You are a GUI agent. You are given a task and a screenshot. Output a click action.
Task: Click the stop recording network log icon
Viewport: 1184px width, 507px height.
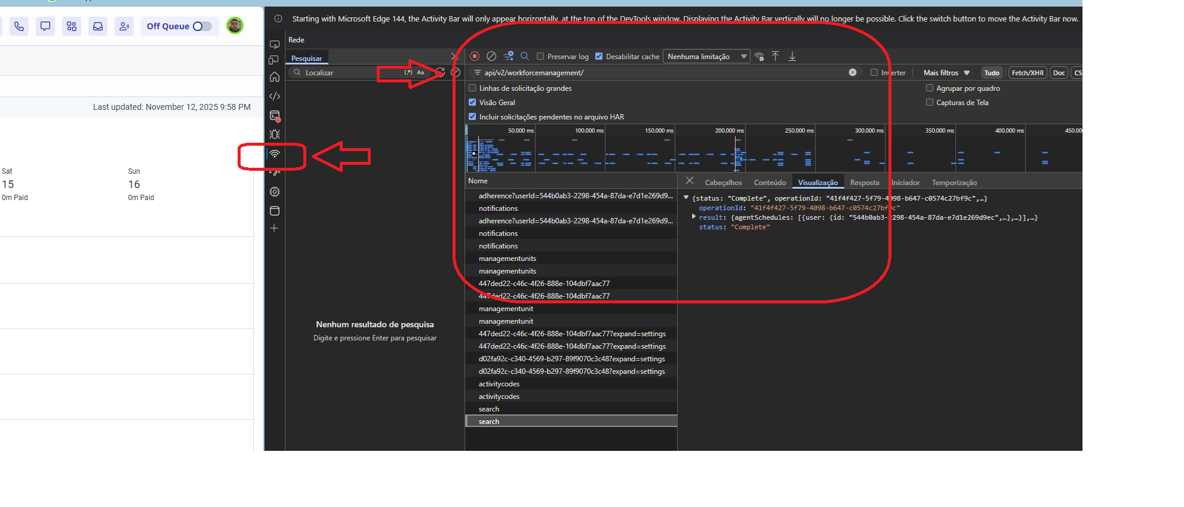point(475,56)
